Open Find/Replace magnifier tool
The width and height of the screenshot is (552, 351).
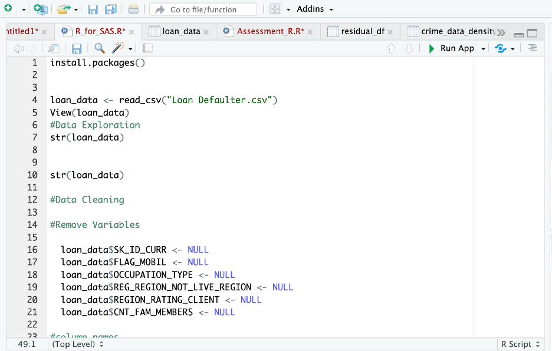(100, 48)
